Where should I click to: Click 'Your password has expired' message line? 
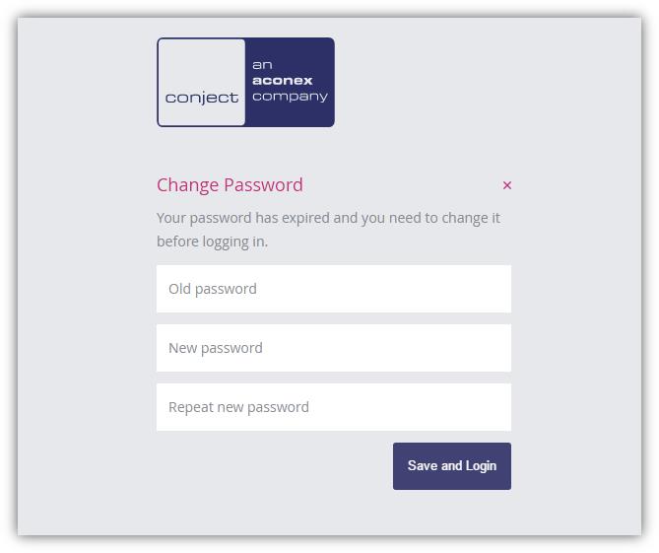328,217
